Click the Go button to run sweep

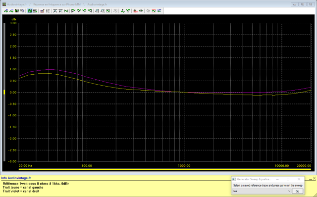(x=297, y=191)
